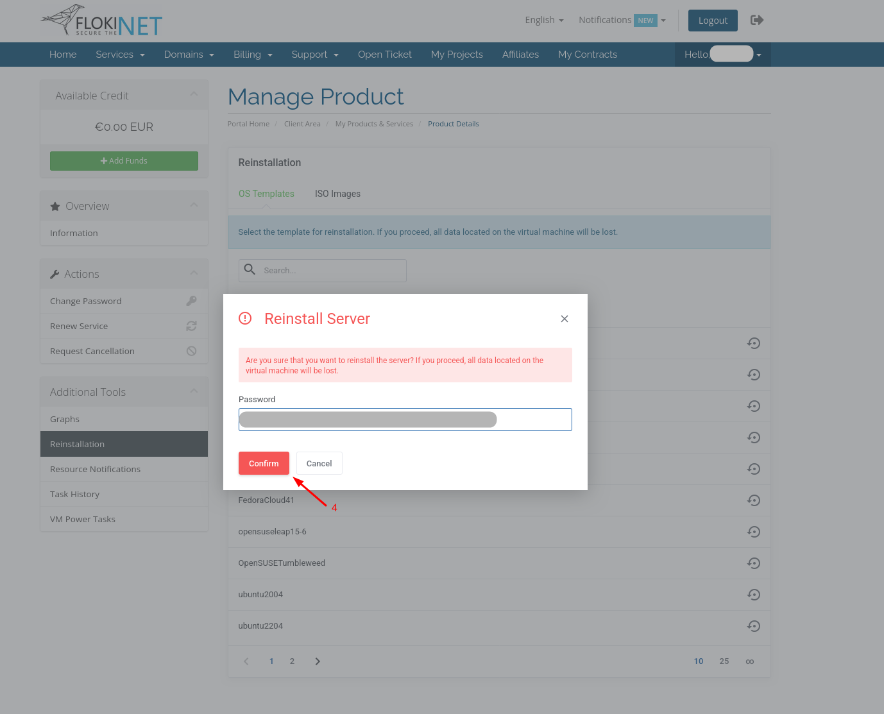Close the Reinstall Server dialog
This screenshot has height=714, width=884.
(565, 319)
